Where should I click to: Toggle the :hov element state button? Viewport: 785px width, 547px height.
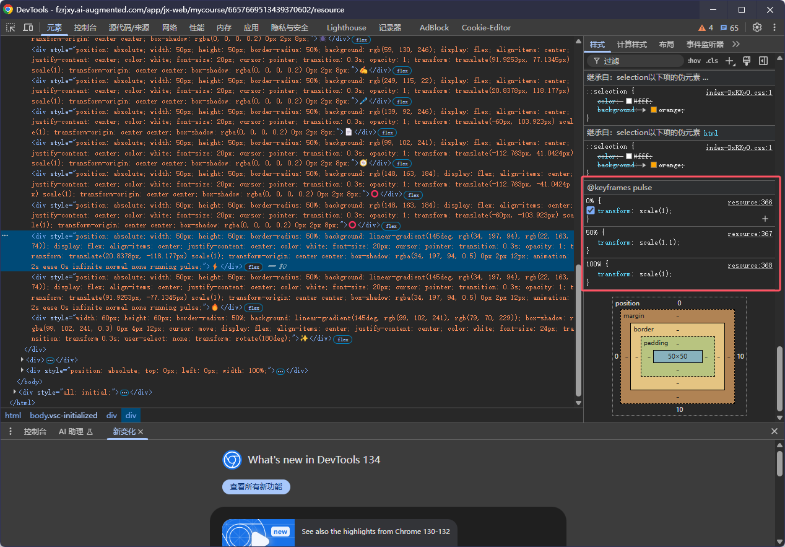694,61
